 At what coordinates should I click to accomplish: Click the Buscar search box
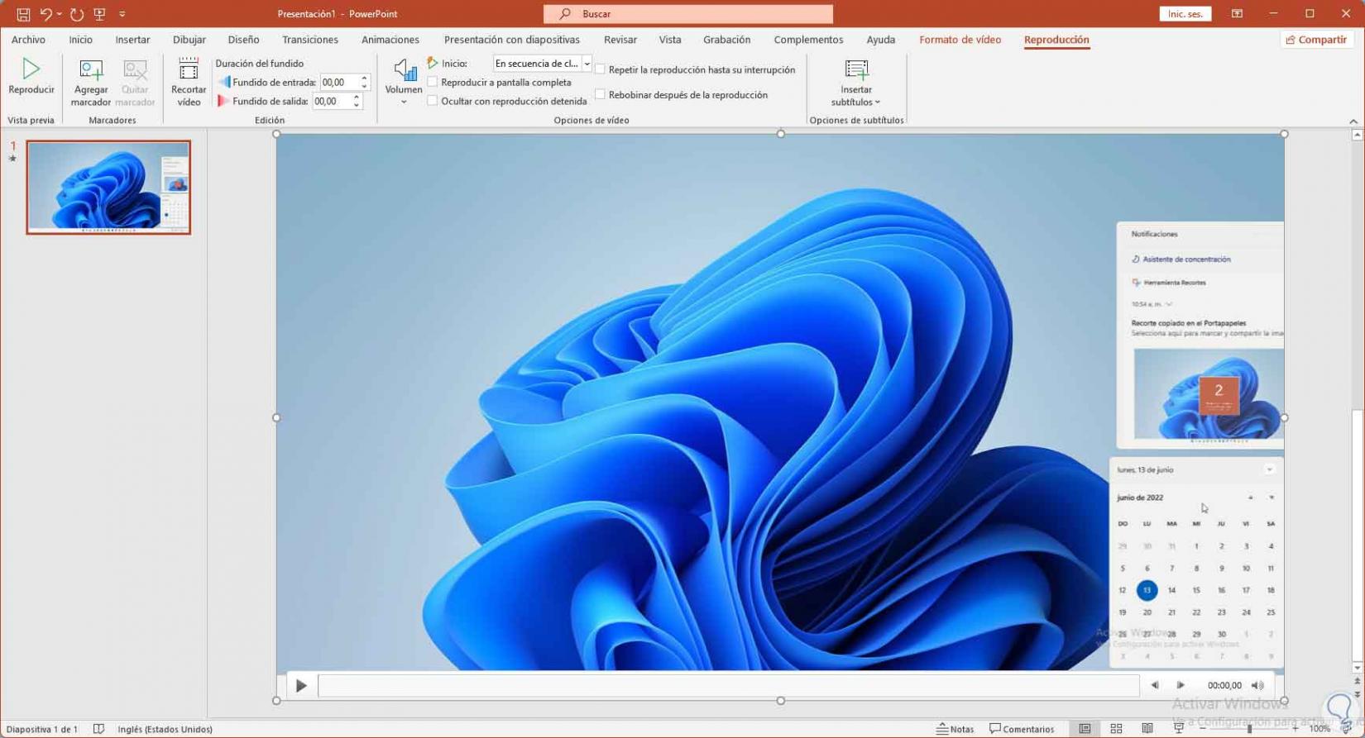688,14
